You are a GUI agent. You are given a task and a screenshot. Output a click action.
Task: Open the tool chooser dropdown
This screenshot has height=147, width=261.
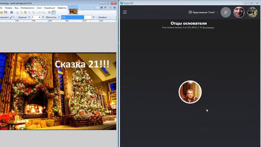tap(12, 17)
